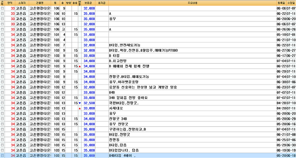
Task: Click the '융무,아라뱃길조망' note
Action: [x=124, y=82]
